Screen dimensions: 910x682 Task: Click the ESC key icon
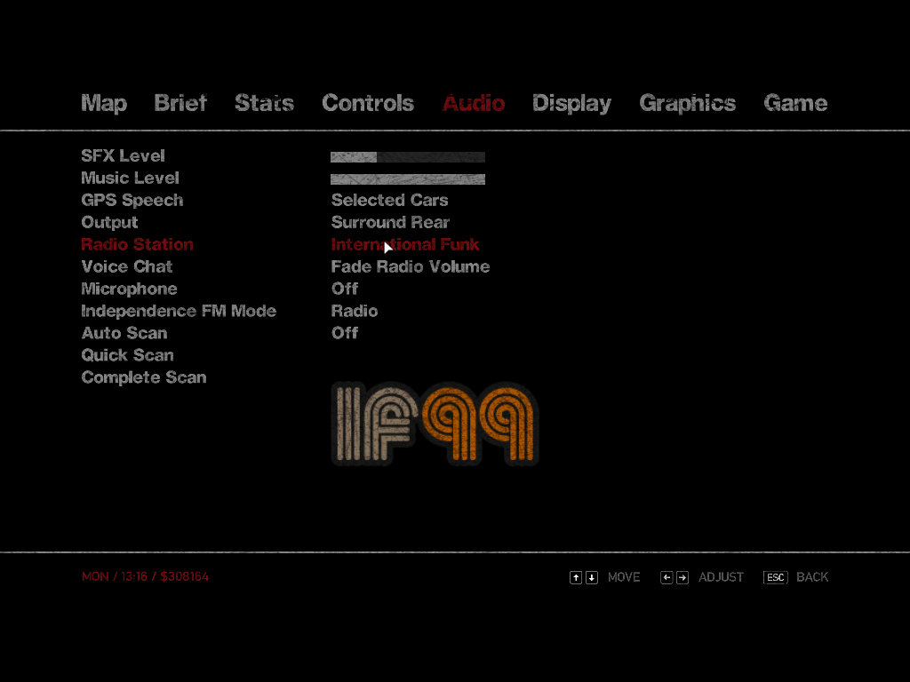point(775,577)
